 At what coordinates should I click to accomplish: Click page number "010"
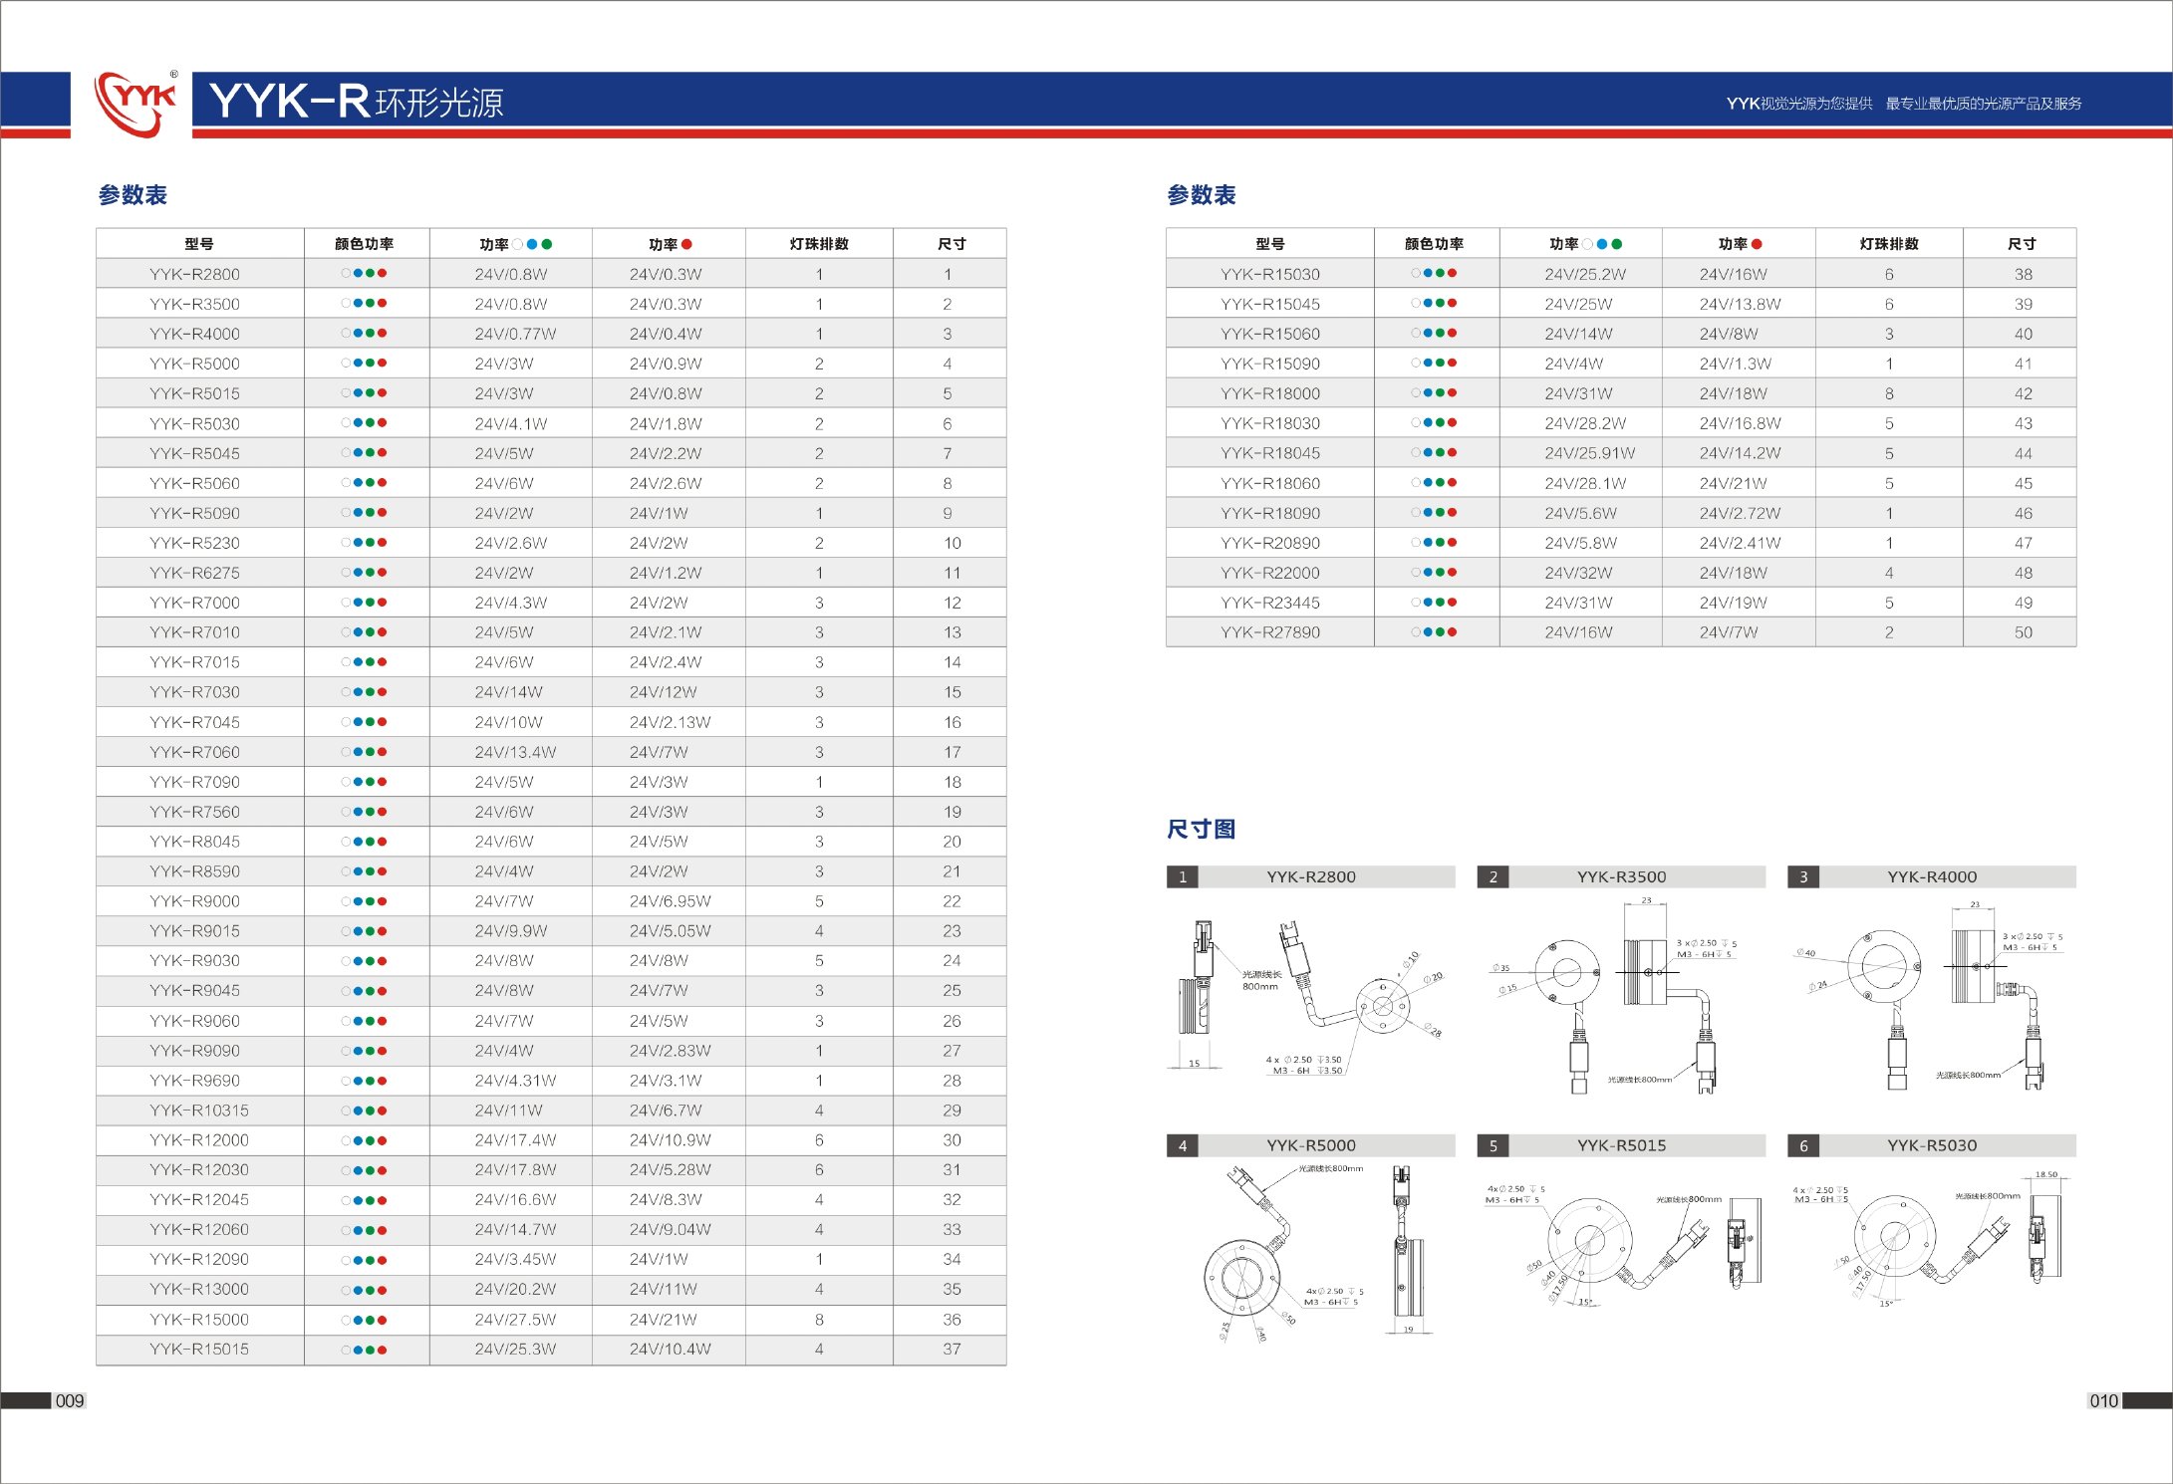point(2103,1400)
